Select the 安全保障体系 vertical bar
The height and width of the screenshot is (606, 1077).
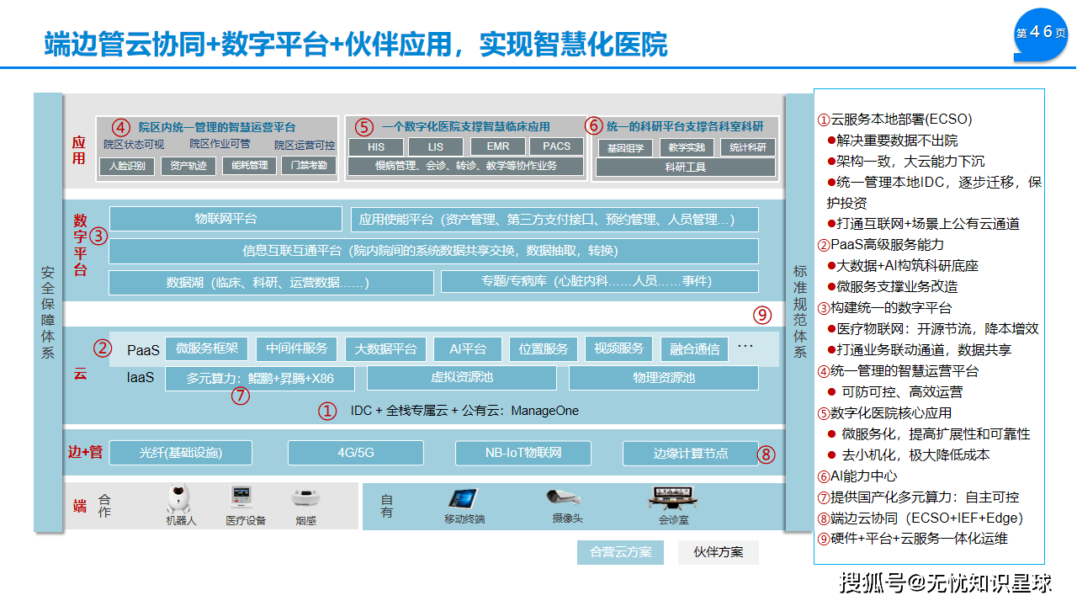click(x=48, y=311)
